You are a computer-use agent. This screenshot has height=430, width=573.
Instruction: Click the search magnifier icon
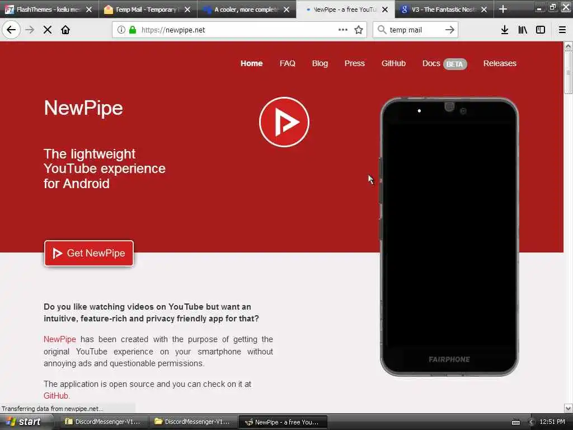pyautogui.click(x=382, y=30)
